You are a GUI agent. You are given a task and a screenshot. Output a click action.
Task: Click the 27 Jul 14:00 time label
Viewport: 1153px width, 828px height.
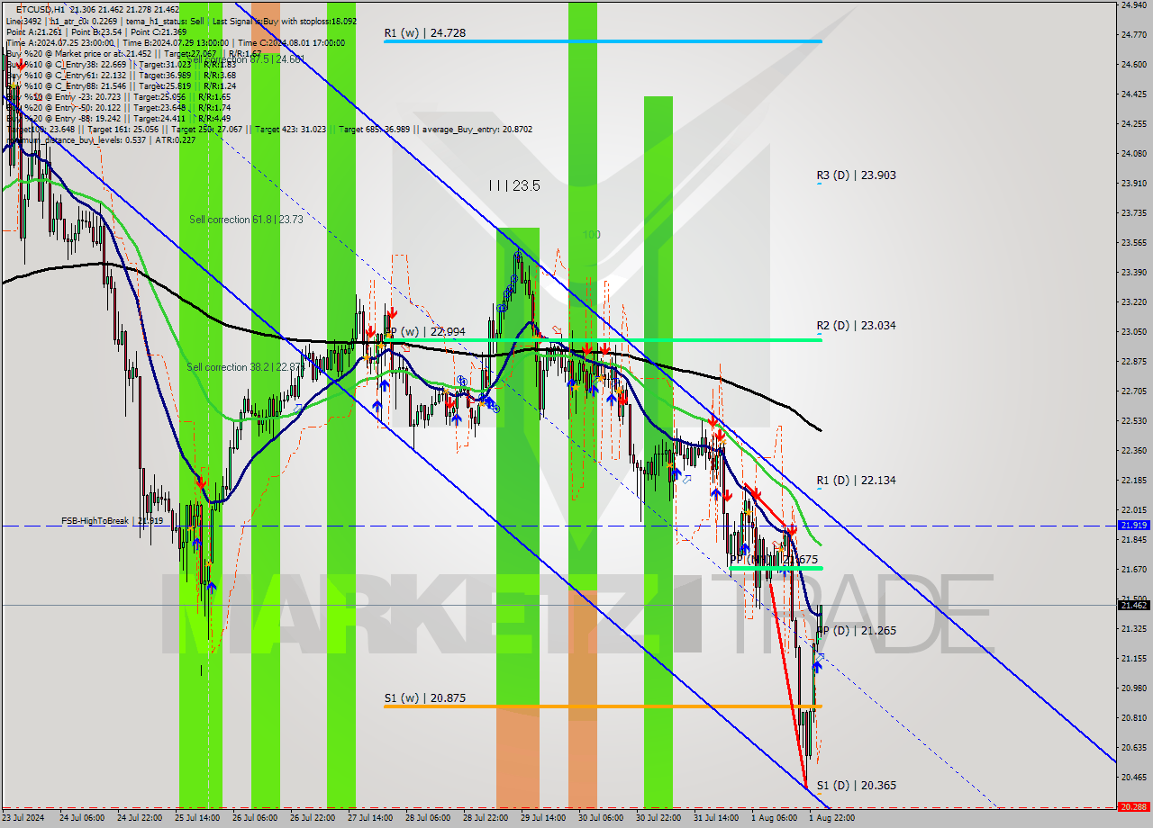coord(369,819)
